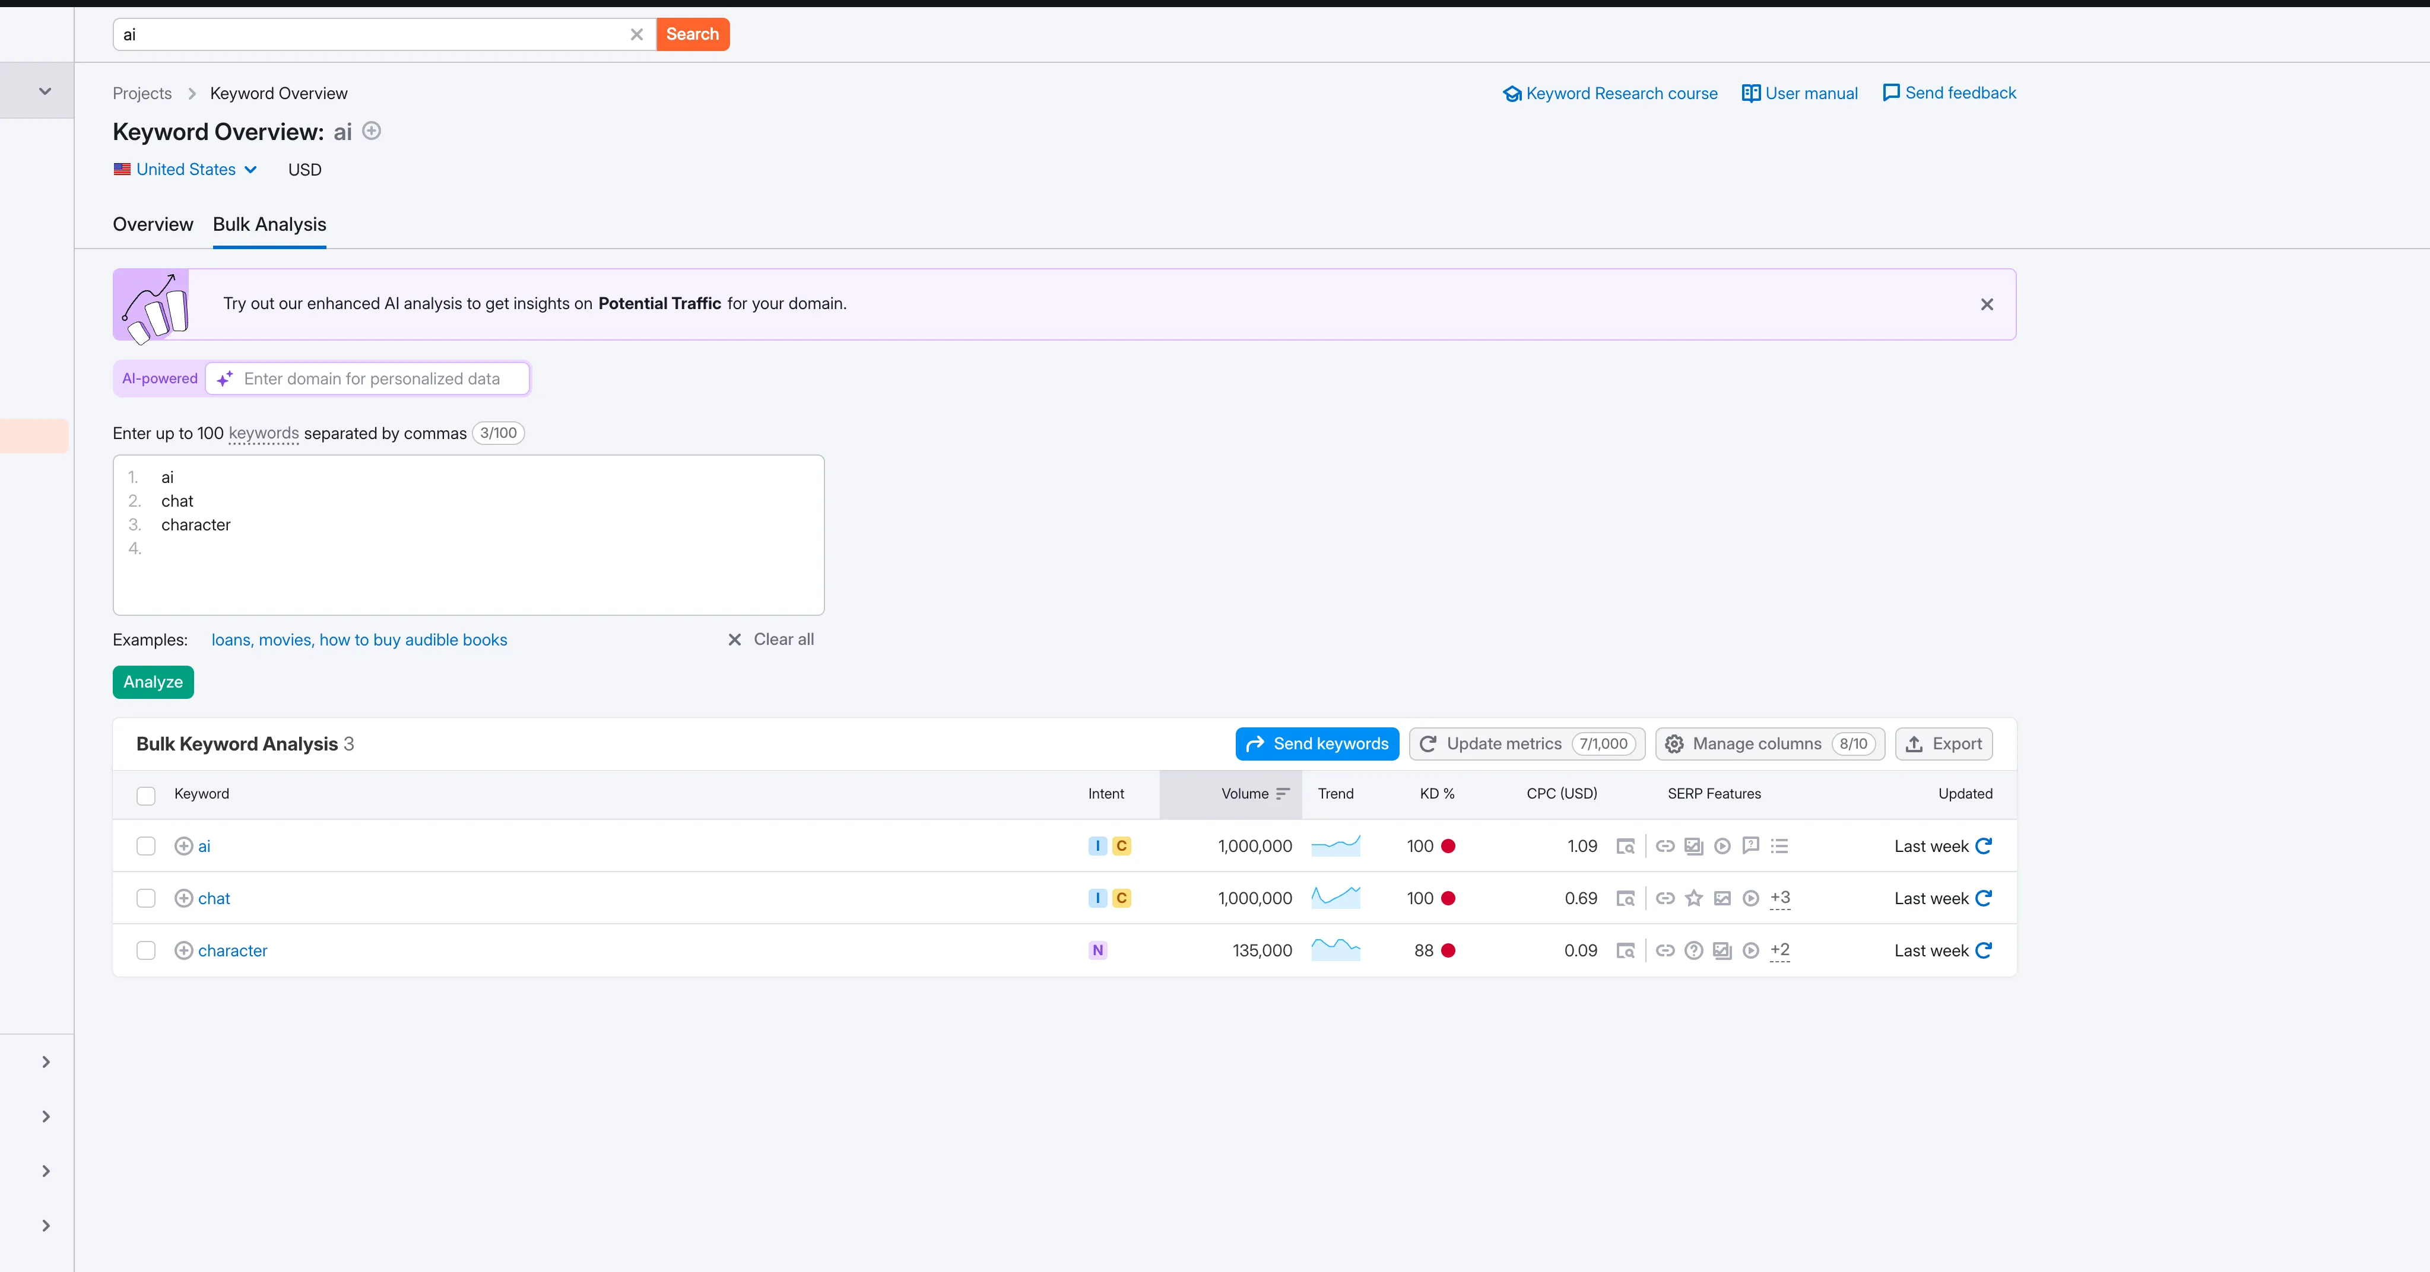Toggle the select-all keywords checkbox

coord(146,796)
